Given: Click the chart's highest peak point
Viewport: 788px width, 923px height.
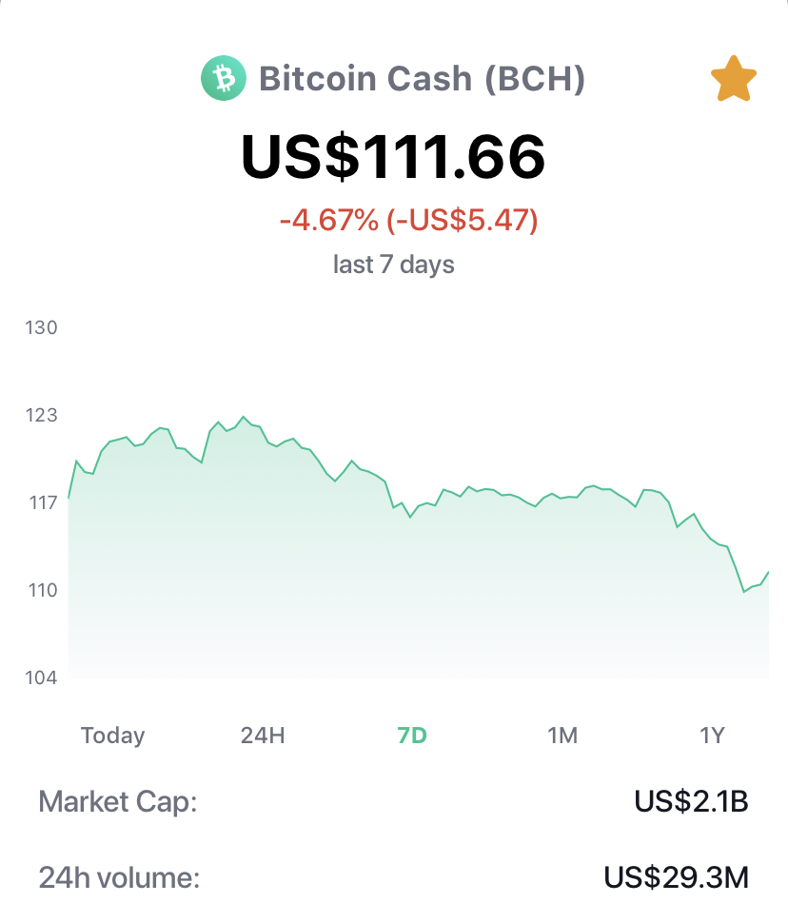Looking at the screenshot, I should pyautogui.click(x=244, y=418).
